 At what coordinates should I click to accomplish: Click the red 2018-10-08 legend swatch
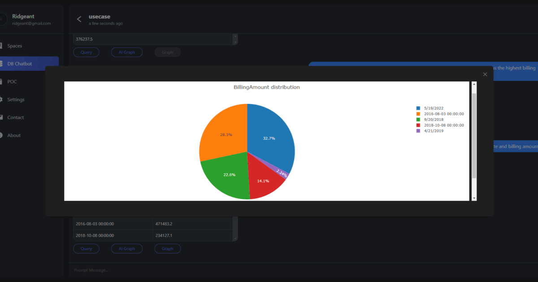(x=418, y=125)
